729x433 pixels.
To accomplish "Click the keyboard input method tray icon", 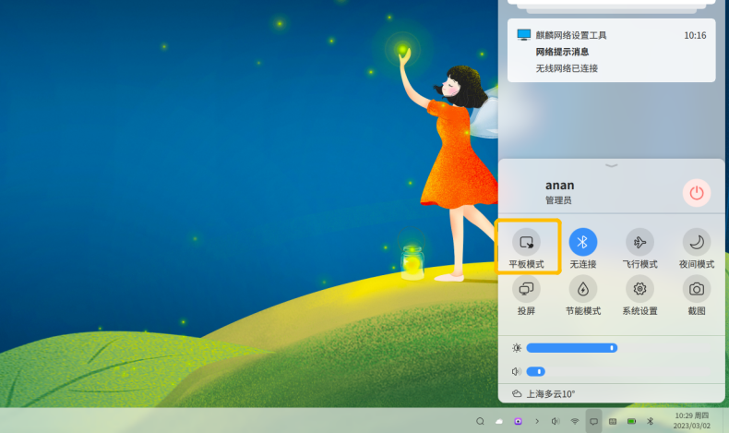I will coord(613,421).
